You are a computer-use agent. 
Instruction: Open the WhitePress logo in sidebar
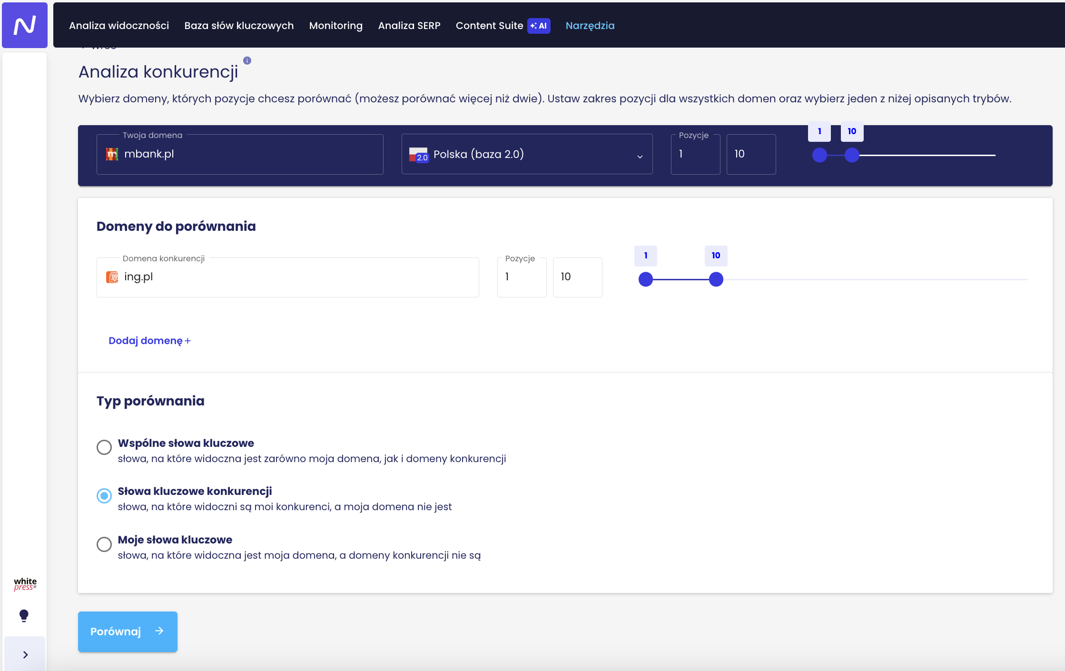(25, 584)
